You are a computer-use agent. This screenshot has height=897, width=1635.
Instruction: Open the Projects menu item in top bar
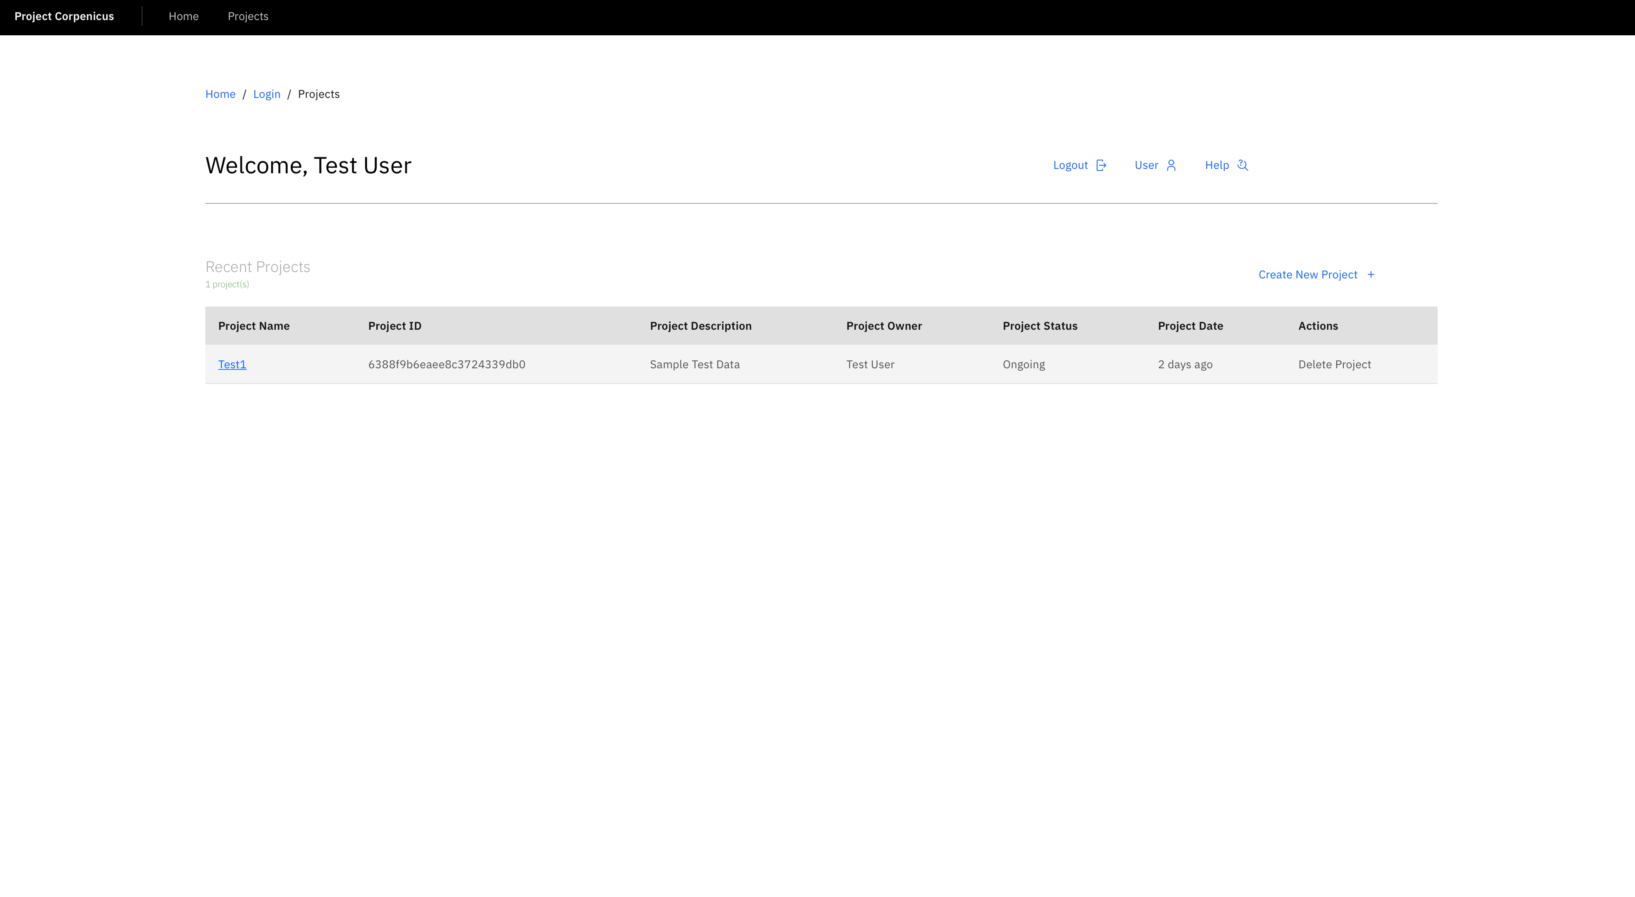(248, 17)
